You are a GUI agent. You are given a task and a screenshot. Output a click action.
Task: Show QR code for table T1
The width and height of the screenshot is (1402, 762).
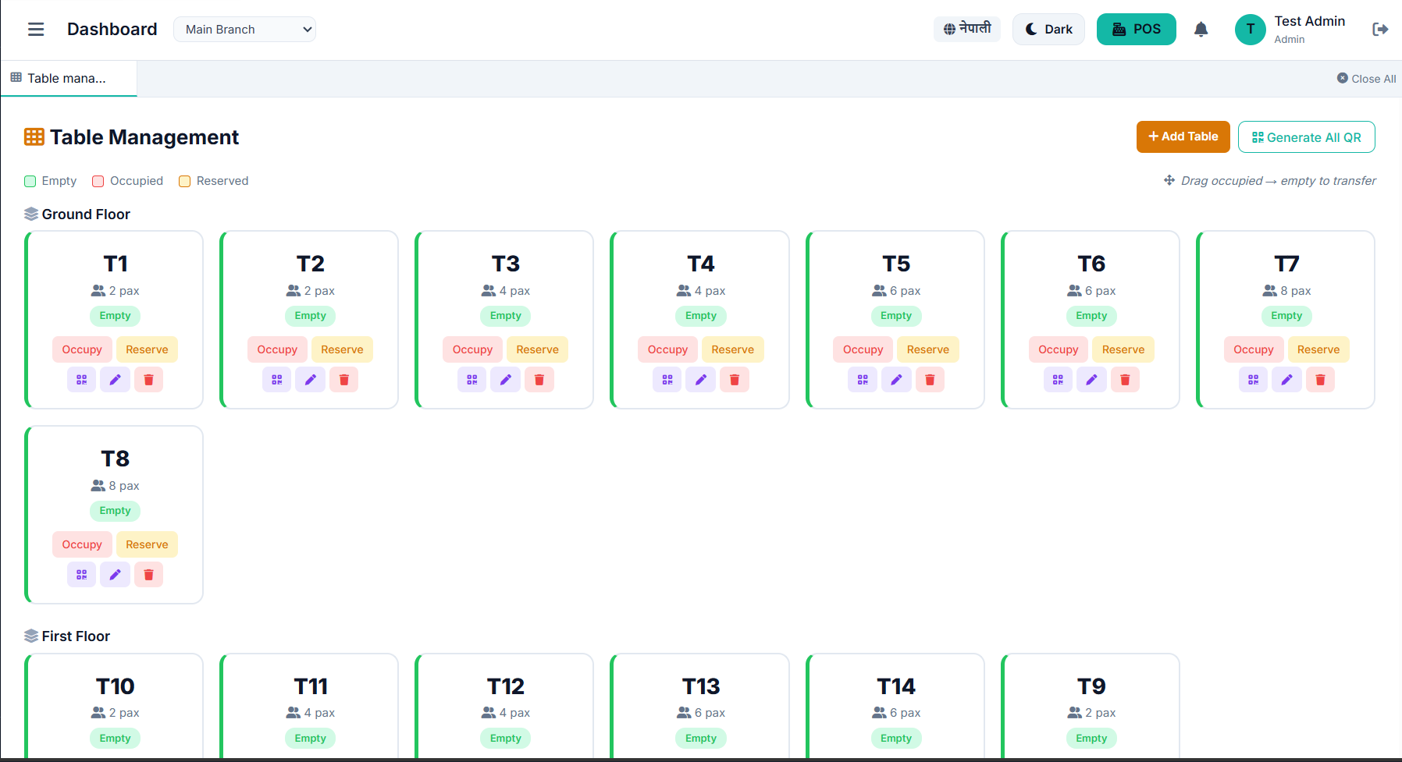(x=82, y=380)
